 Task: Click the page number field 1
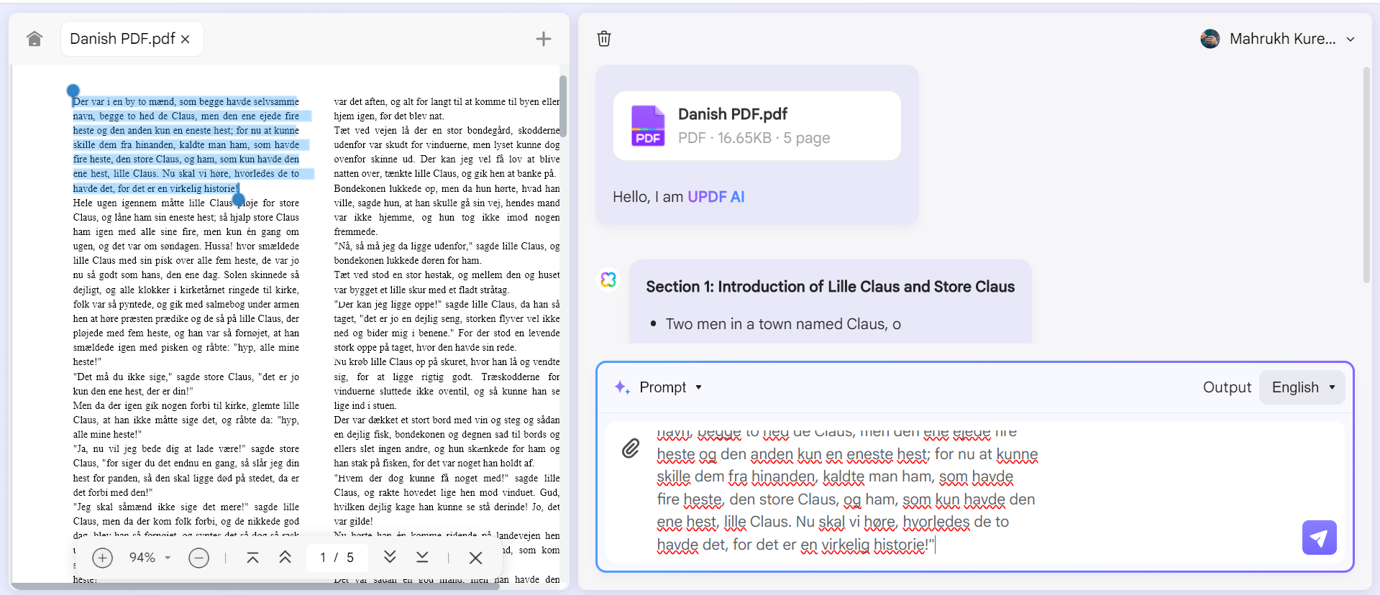coord(323,558)
